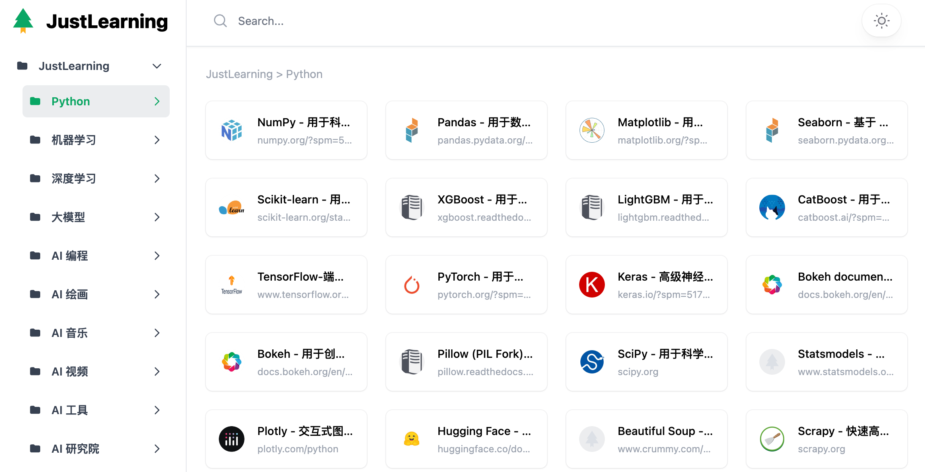925x472 pixels.
Task: Click the Keras red K icon
Action: 592,285
